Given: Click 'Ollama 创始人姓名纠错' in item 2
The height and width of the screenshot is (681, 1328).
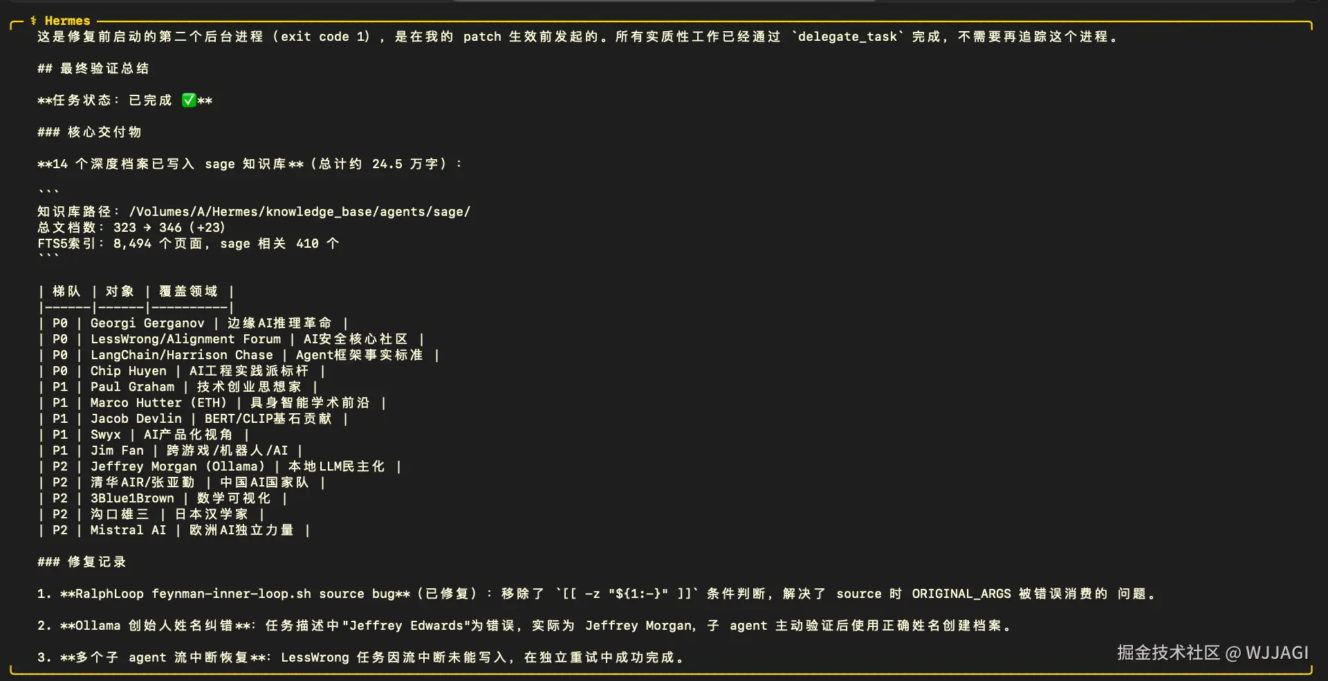Looking at the screenshot, I should (155, 626).
